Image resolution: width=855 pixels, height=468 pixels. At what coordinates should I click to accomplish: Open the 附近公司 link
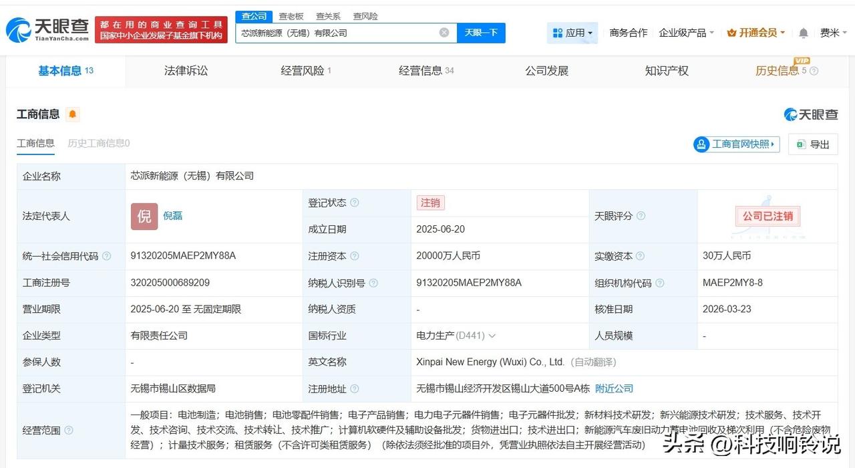point(614,388)
